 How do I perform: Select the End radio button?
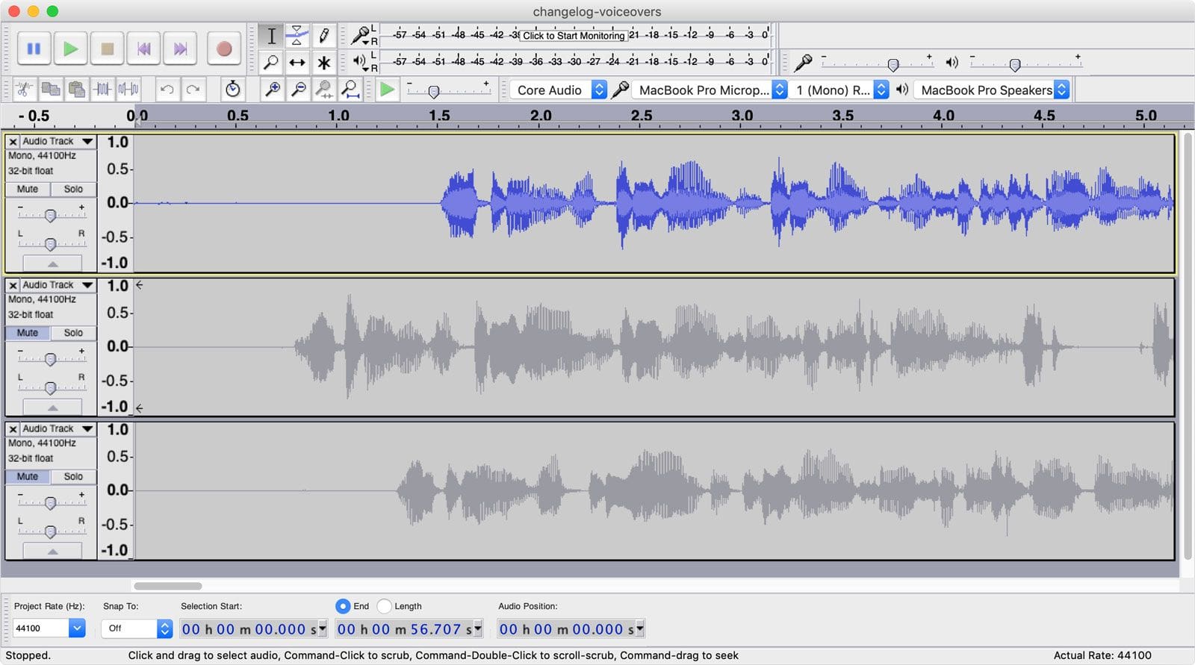pos(343,606)
